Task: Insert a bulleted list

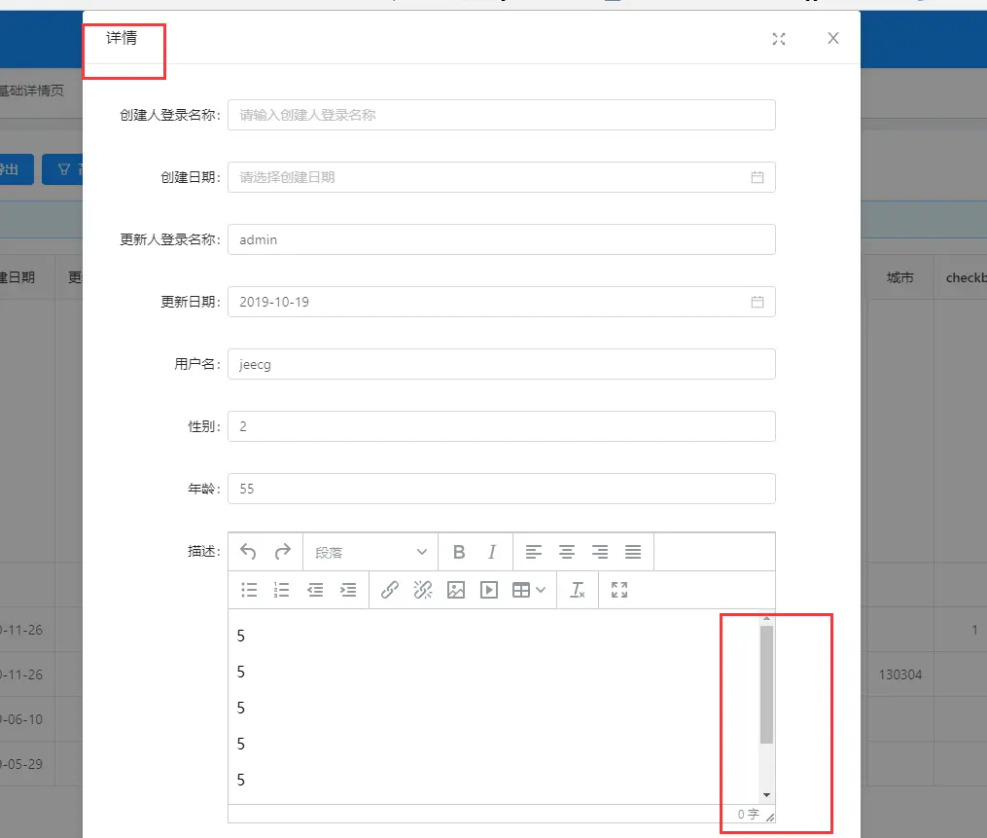Action: tap(249, 590)
